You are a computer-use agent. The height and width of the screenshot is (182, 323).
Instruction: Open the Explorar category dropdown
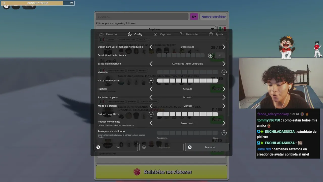(x=156, y=29)
